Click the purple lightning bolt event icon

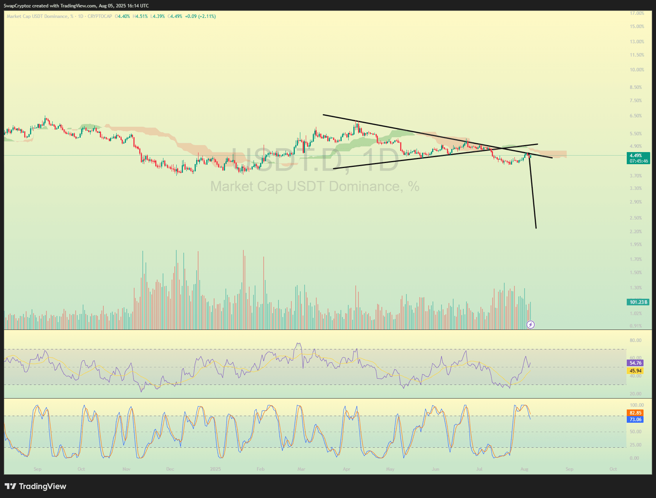[x=530, y=324]
